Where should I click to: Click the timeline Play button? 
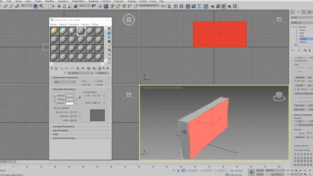coord(296,171)
